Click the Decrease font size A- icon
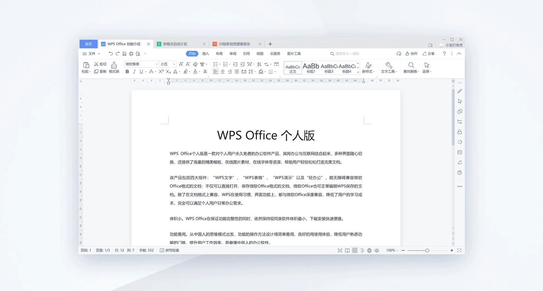Screen dimensions: 543x291 [188, 64]
